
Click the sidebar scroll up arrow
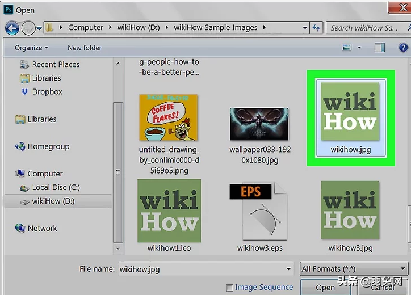tap(118, 64)
